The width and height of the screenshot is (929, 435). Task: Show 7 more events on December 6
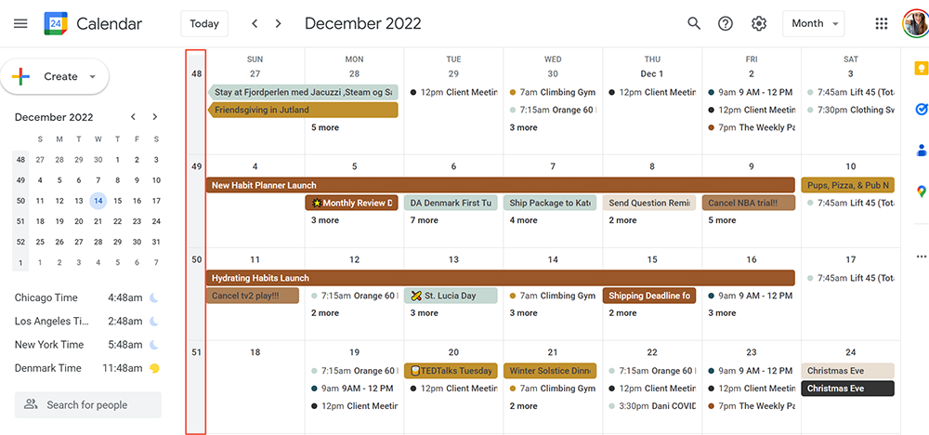(427, 220)
